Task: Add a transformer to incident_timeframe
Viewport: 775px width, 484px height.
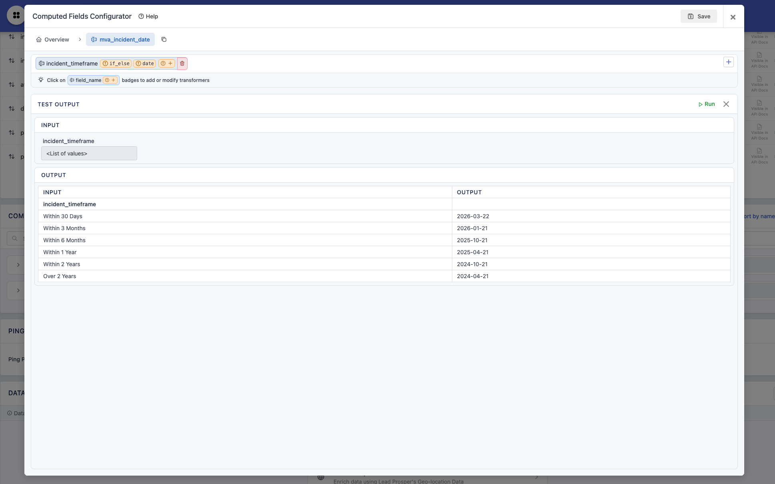Action: pyautogui.click(x=167, y=64)
